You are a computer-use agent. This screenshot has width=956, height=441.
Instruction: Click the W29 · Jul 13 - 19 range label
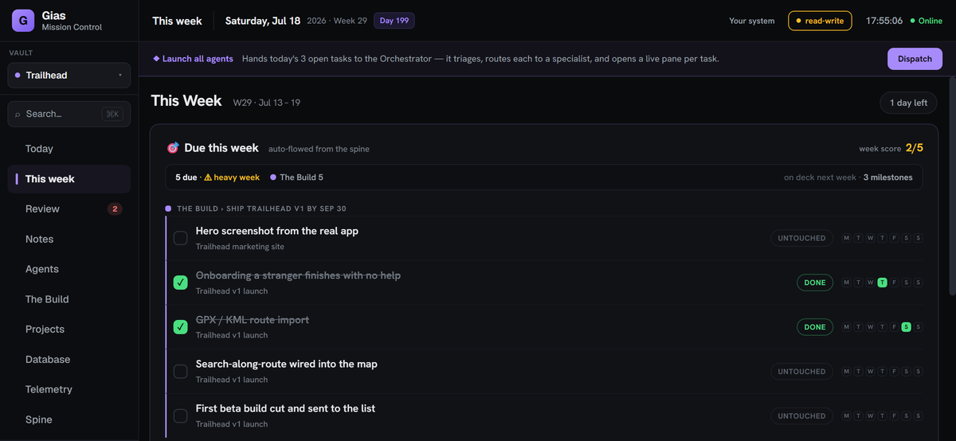(x=266, y=103)
